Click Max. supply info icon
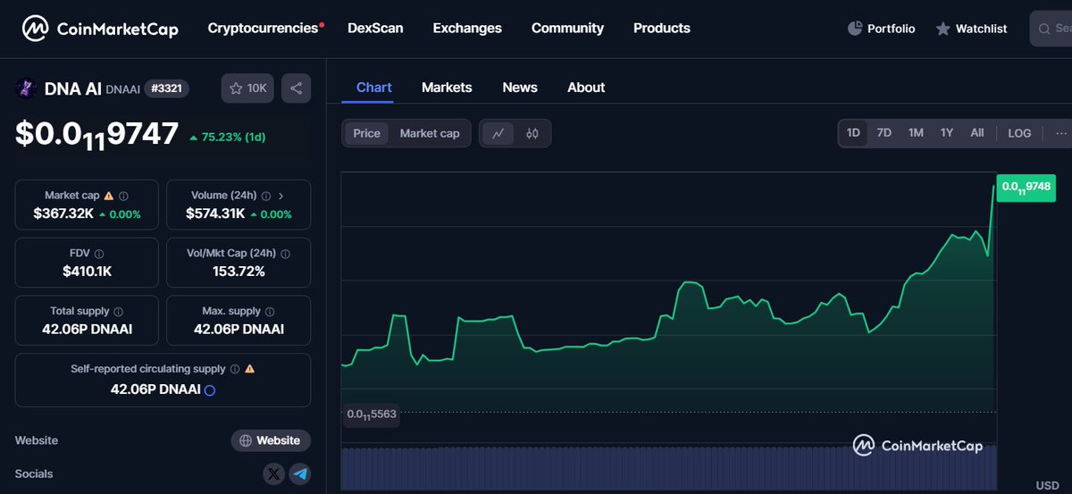This screenshot has height=494, width=1072. [x=270, y=312]
